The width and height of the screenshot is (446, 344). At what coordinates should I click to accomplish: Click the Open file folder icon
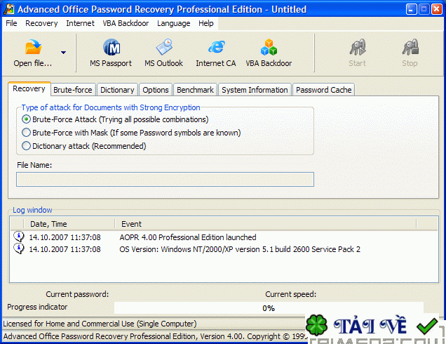pos(33,47)
